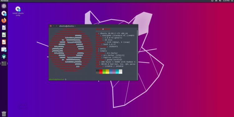Open the session power gear indicator
The image size is (234, 117).
(232, 1)
